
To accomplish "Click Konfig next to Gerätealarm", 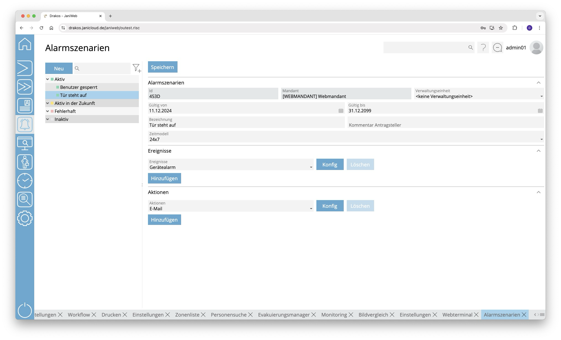I will 330,164.
